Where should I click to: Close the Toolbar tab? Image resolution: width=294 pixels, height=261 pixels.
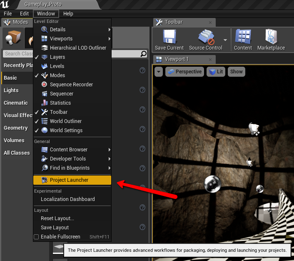coord(210,23)
